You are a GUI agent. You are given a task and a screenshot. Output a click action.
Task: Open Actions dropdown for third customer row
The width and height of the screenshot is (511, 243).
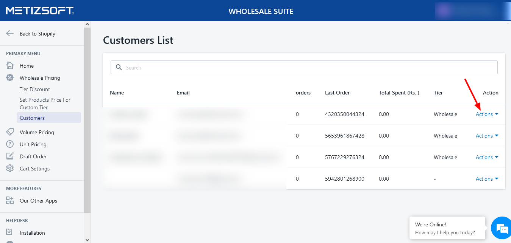[x=487, y=157]
